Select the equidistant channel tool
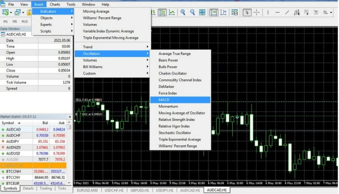The width and height of the screenshot is (339, 194). (297, 13)
